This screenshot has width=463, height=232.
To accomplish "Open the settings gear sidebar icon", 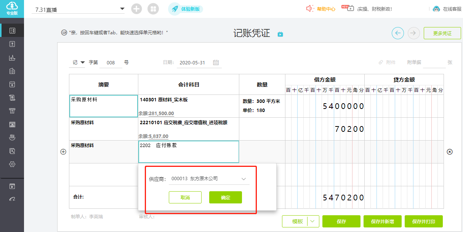I will [x=12, y=164].
